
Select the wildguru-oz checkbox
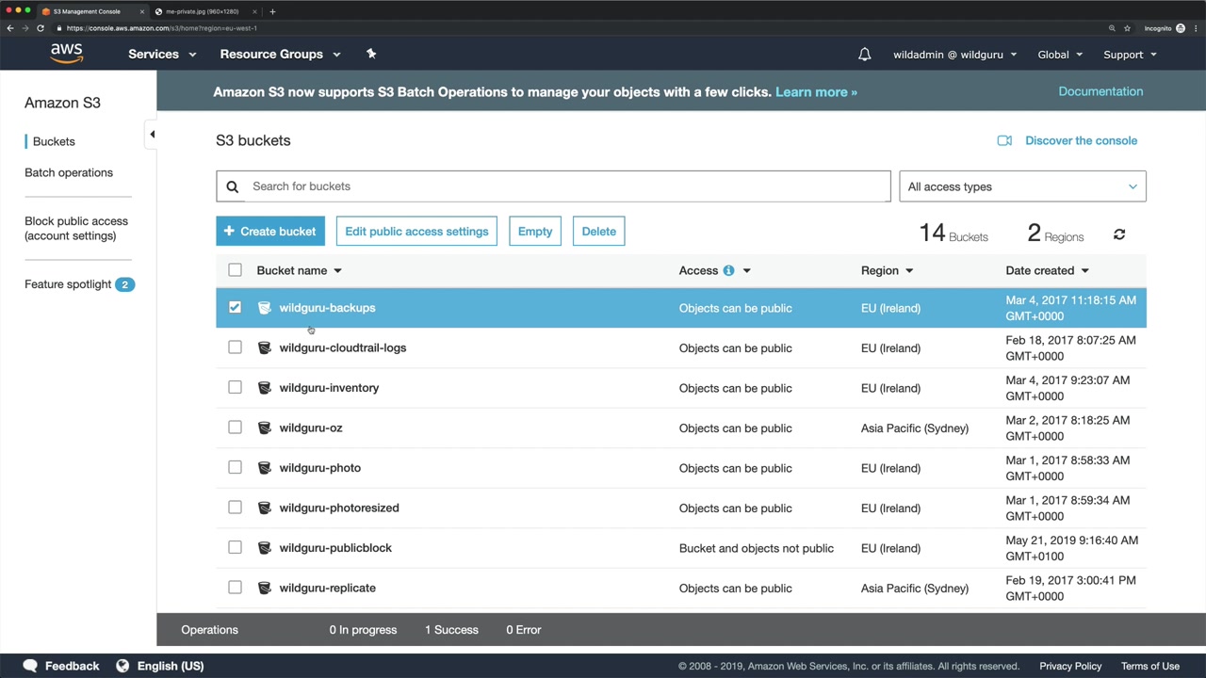[235, 428]
